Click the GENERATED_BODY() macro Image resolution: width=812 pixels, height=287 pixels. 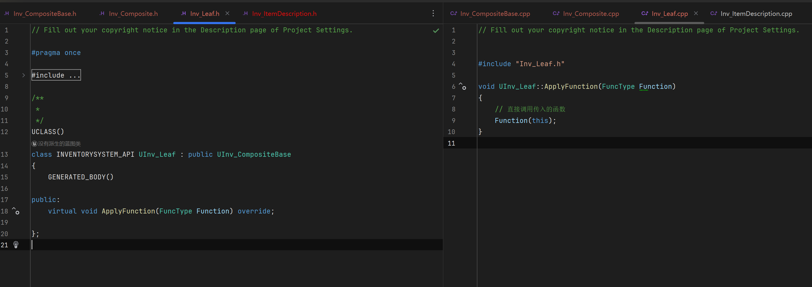[x=81, y=177]
